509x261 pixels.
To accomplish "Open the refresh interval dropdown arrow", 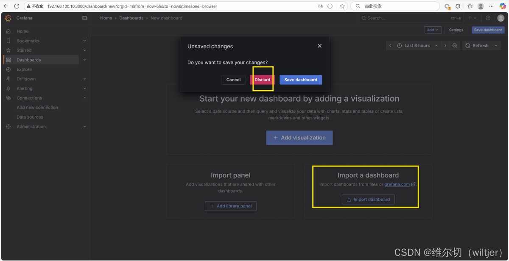I will (x=496, y=46).
